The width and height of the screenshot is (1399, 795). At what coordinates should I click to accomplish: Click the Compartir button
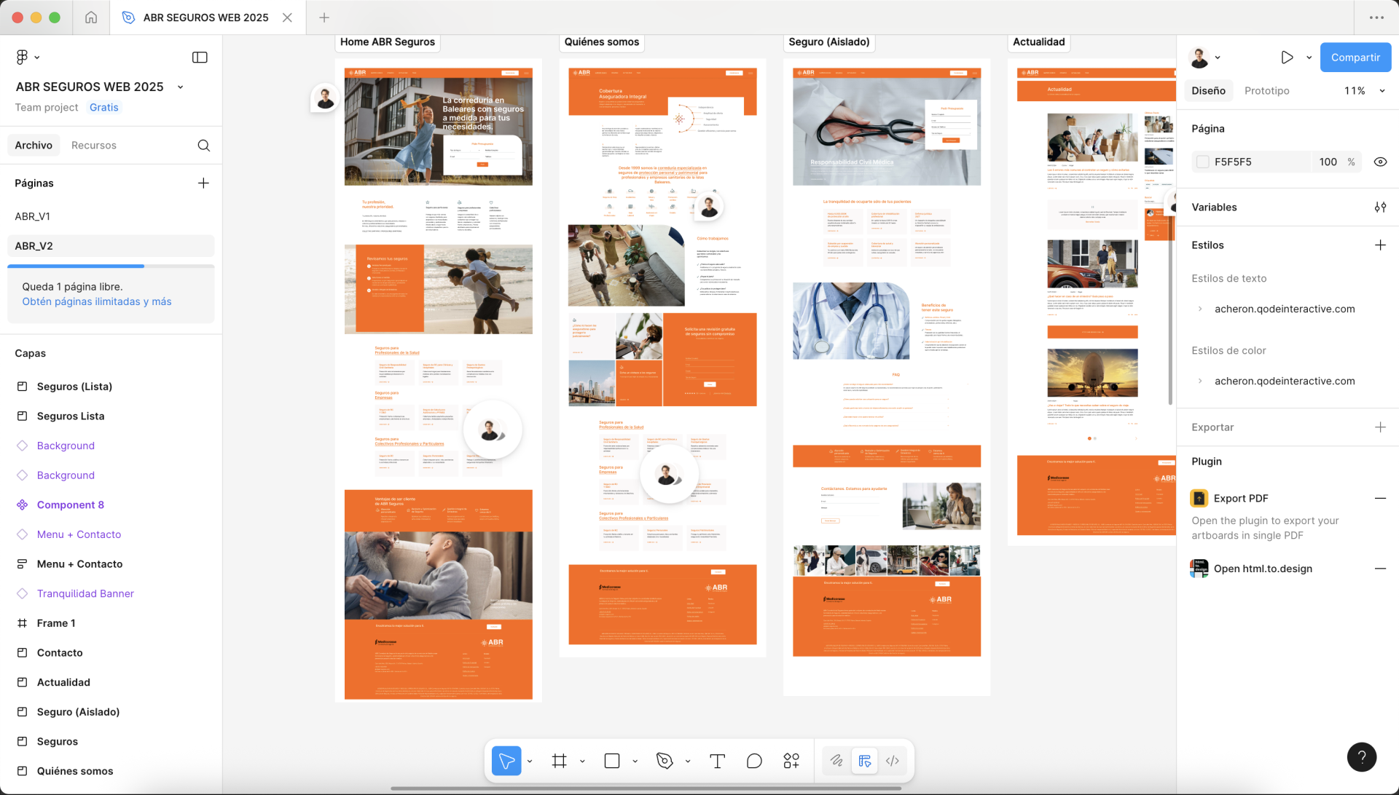pyautogui.click(x=1355, y=58)
